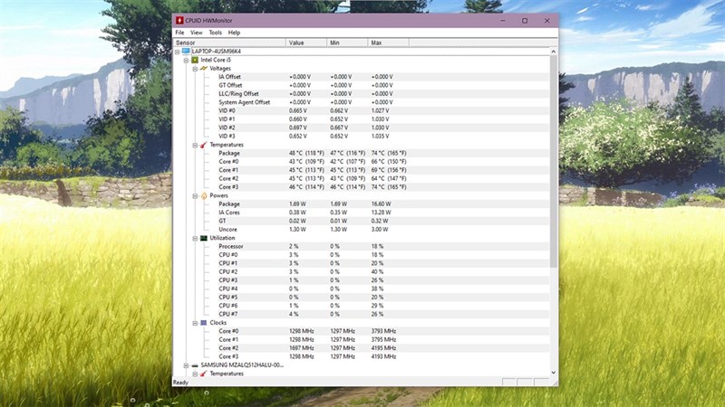
Task: Click the Max column header
Action: 388,43
